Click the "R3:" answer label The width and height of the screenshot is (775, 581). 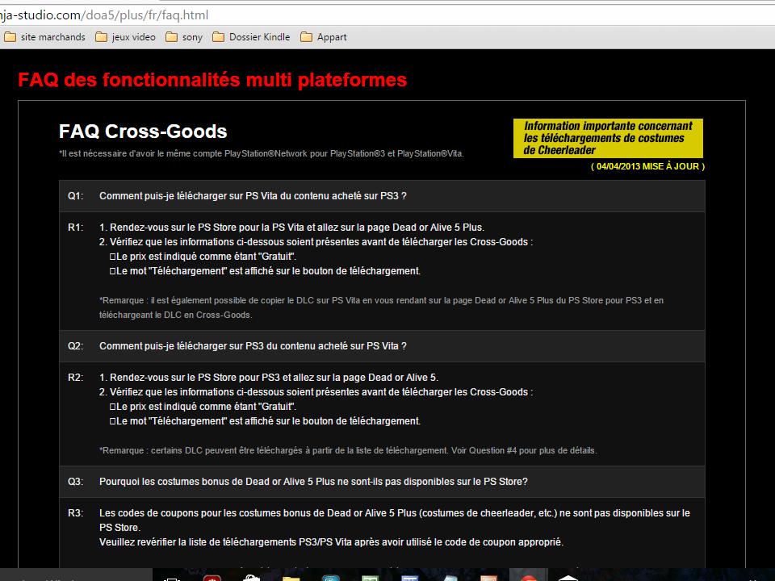point(76,513)
